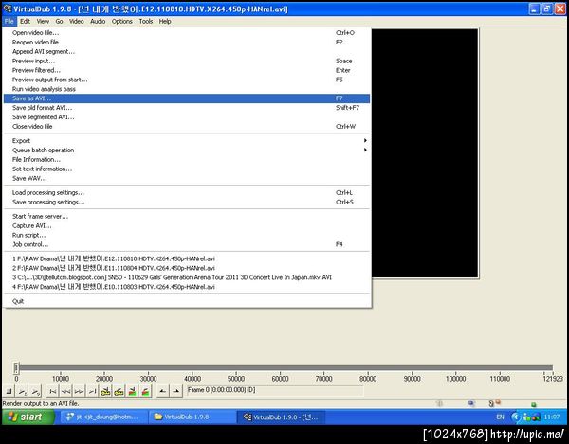This screenshot has width=569, height=444.
Task: Start output preview playback button
Action: click(x=36, y=391)
